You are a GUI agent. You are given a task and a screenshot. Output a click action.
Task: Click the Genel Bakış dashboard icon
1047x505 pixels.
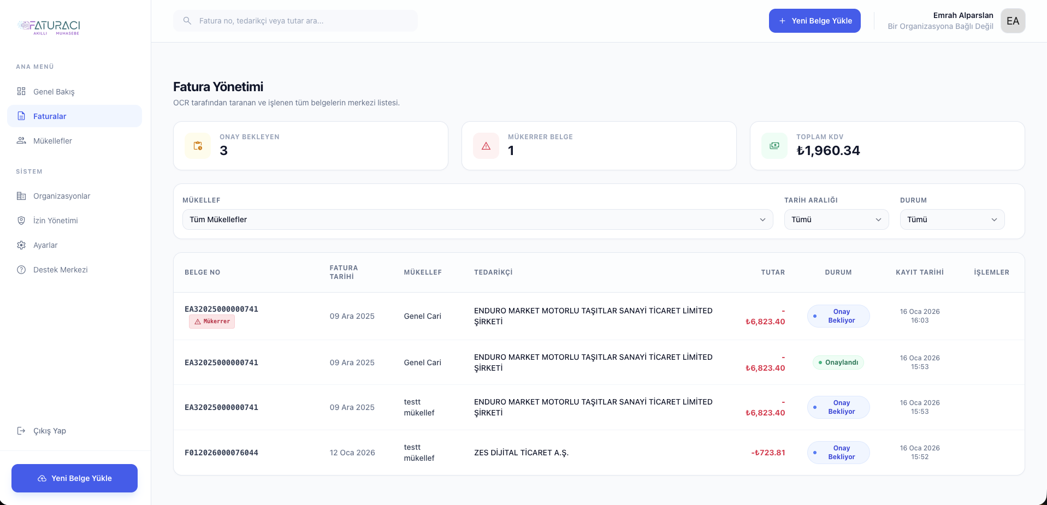21,91
